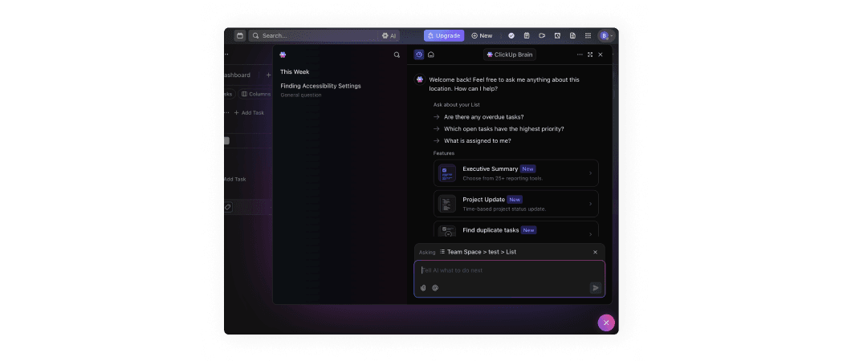
Task: Open the Finding Accessibility Settings conversation
Action: [320, 86]
